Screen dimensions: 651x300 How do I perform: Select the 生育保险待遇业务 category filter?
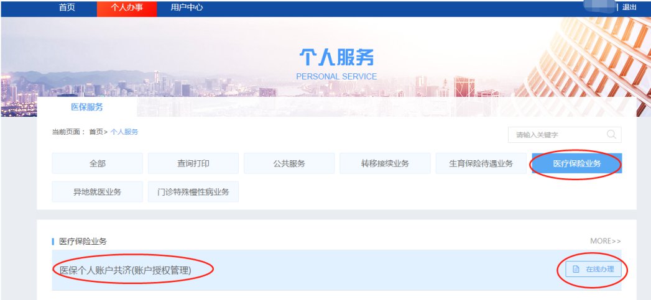pyautogui.click(x=481, y=163)
